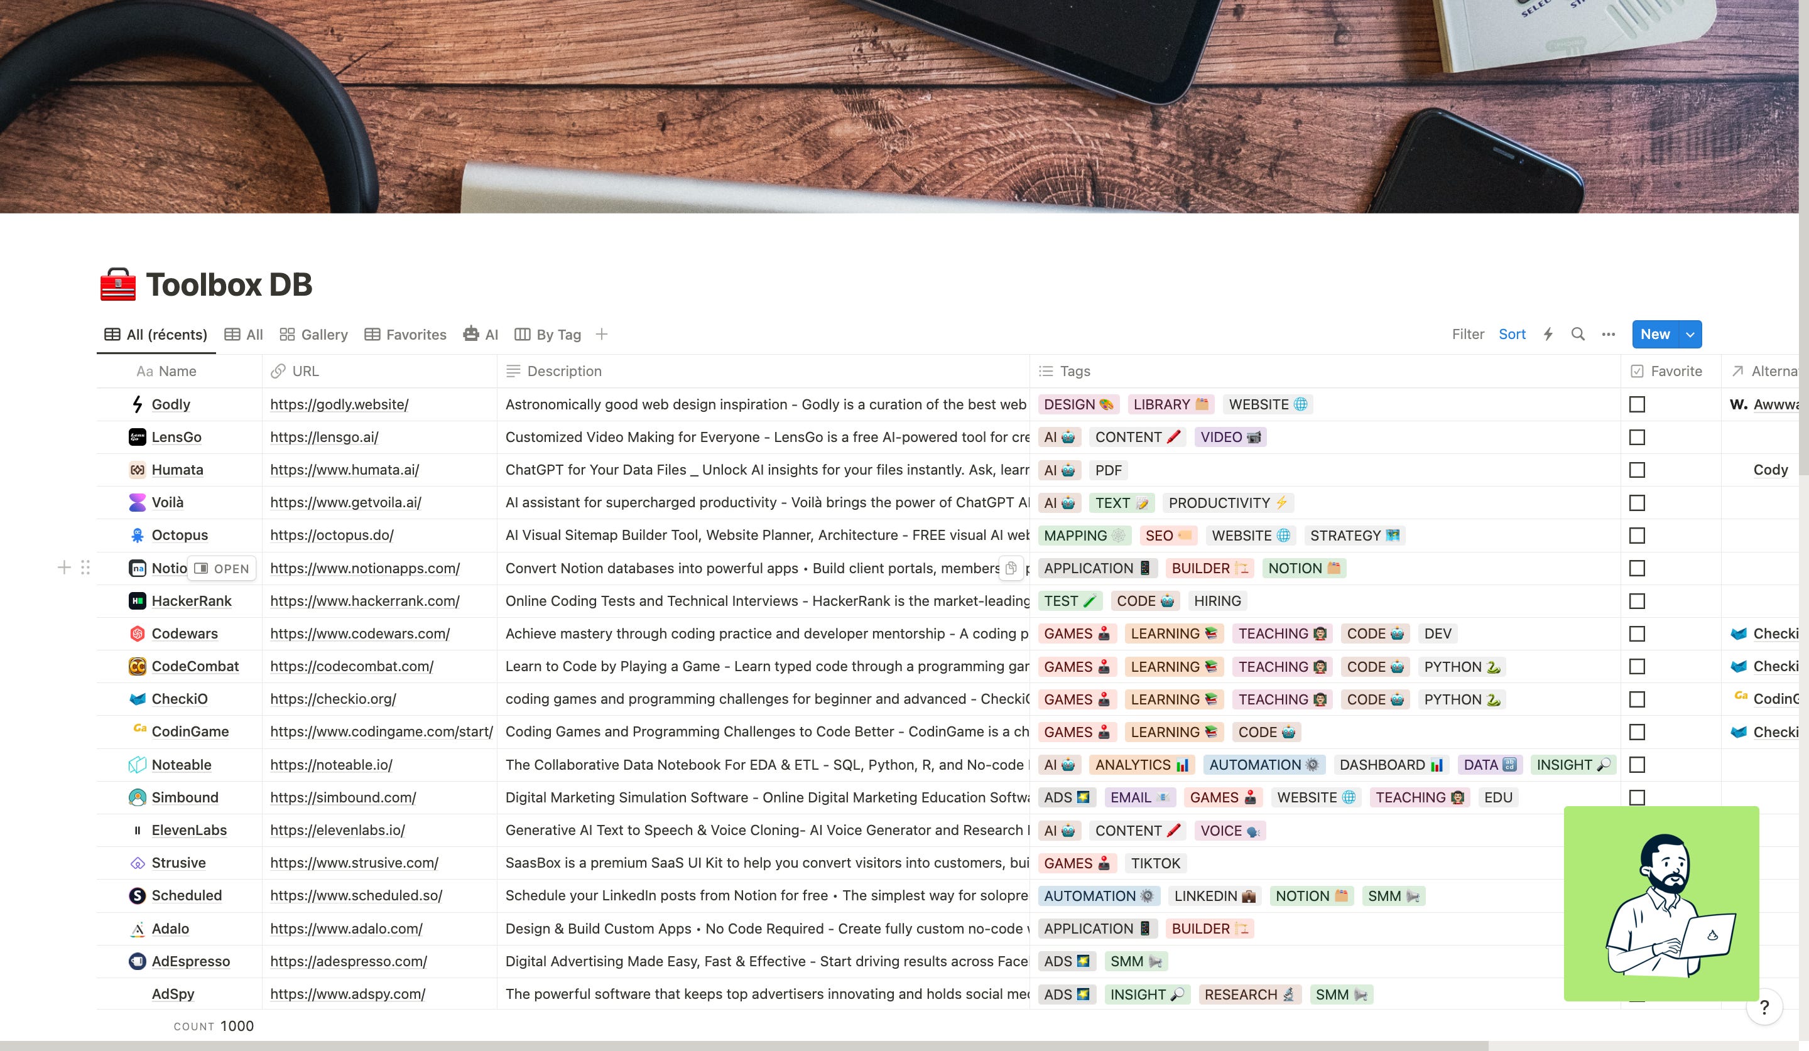
Task: Open the three-dot view options menu
Action: 1609,334
